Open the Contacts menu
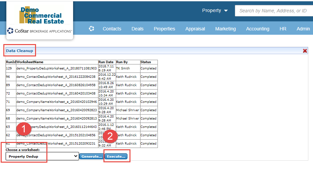This screenshot has width=313, height=171. [x=112, y=29]
